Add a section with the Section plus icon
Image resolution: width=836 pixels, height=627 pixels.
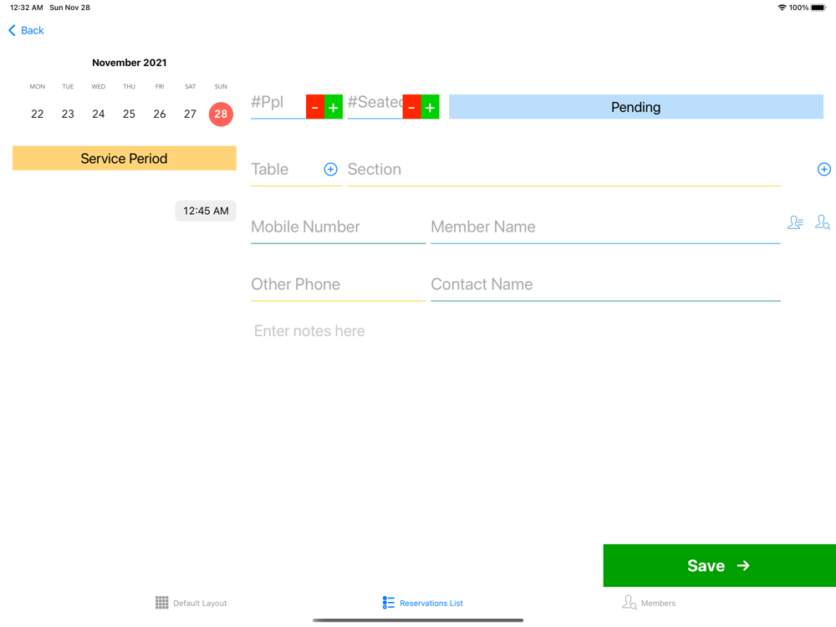pyautogui.click(x=823, y=169)
